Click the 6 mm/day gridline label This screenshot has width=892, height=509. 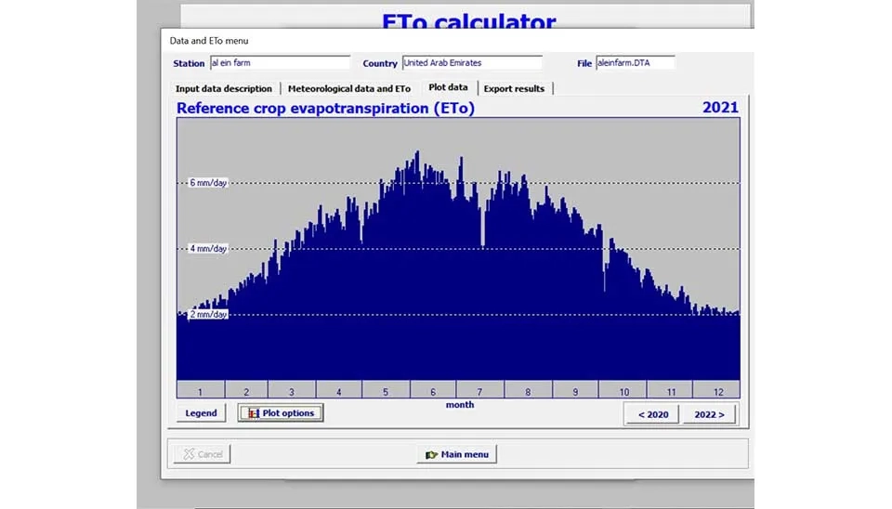click(205, 183)
